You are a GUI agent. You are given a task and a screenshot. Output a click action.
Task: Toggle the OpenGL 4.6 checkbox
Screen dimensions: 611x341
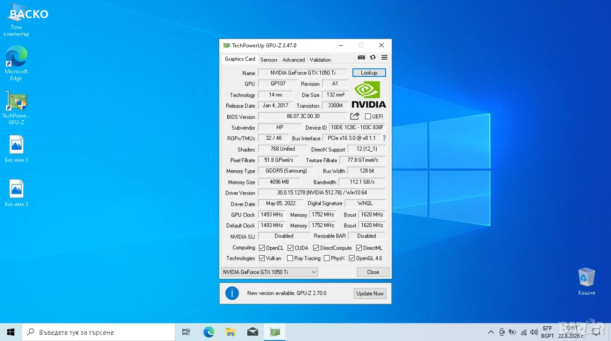(352, 258)
